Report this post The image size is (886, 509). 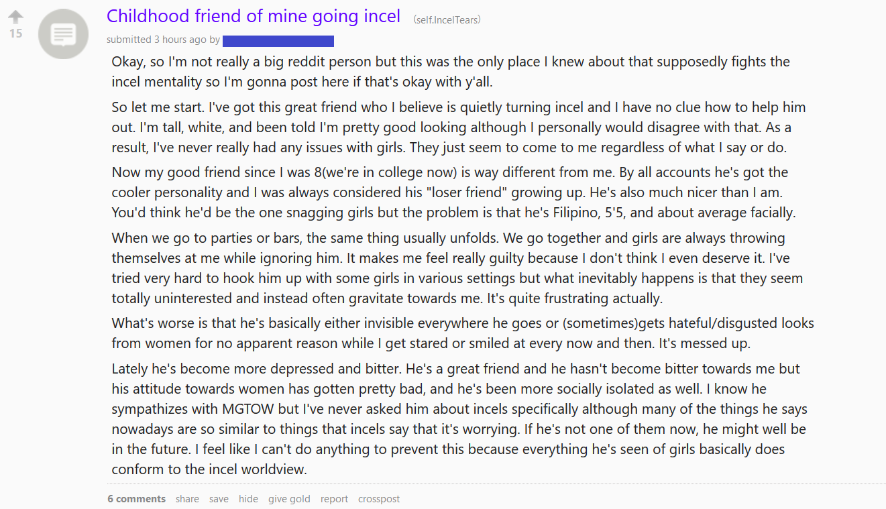click(334, 498)
